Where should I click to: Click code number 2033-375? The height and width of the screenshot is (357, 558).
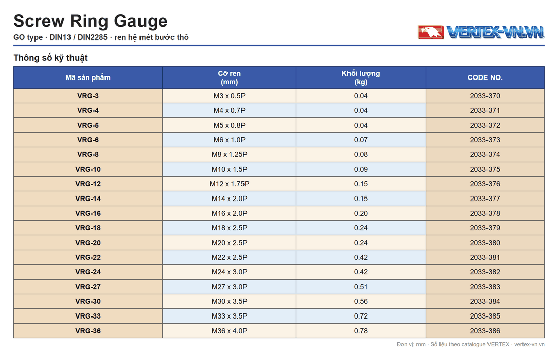click(x=485, y=169)
